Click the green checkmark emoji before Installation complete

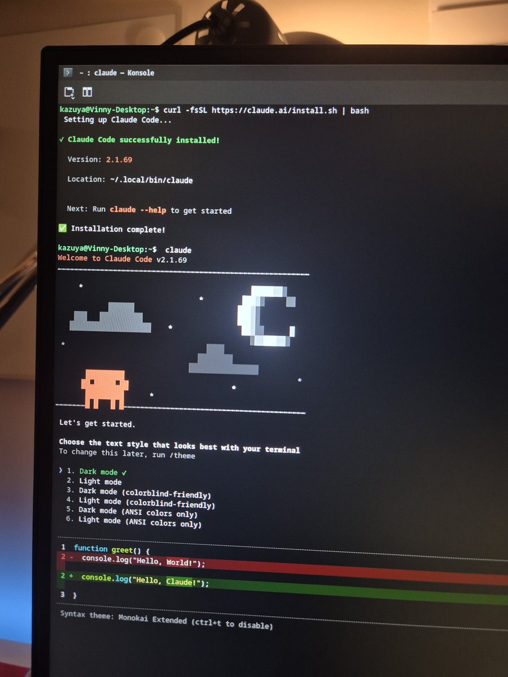(x=63, y=228)
